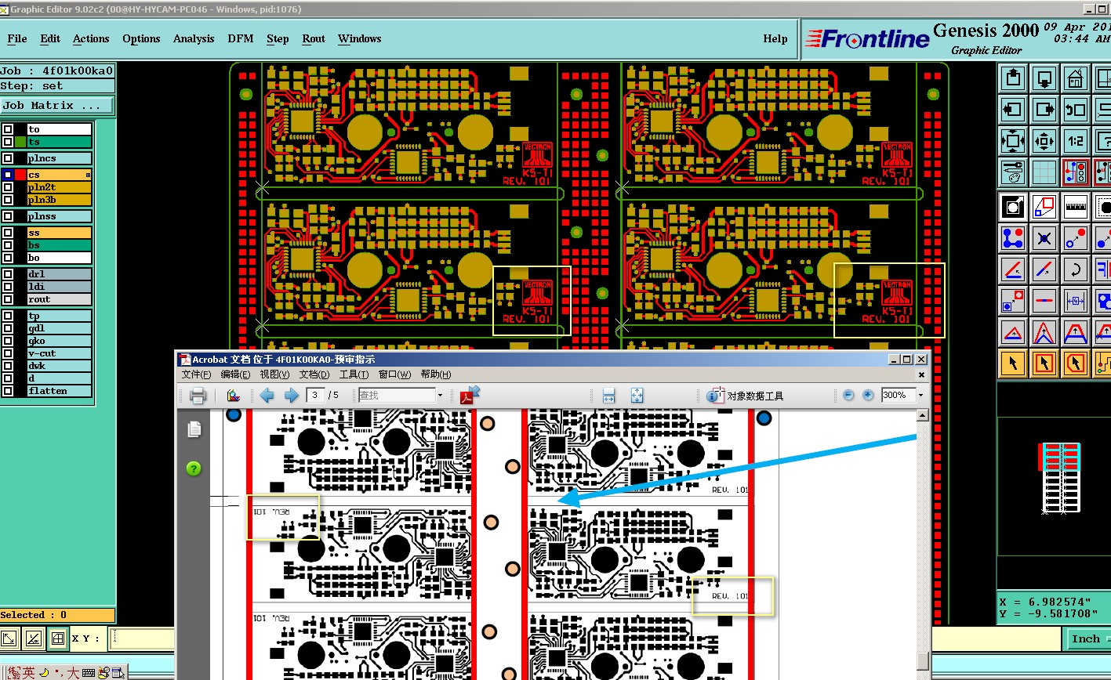Click the print icon in Acrobat toolbar

pyautogui.click(x=198, y=396)
